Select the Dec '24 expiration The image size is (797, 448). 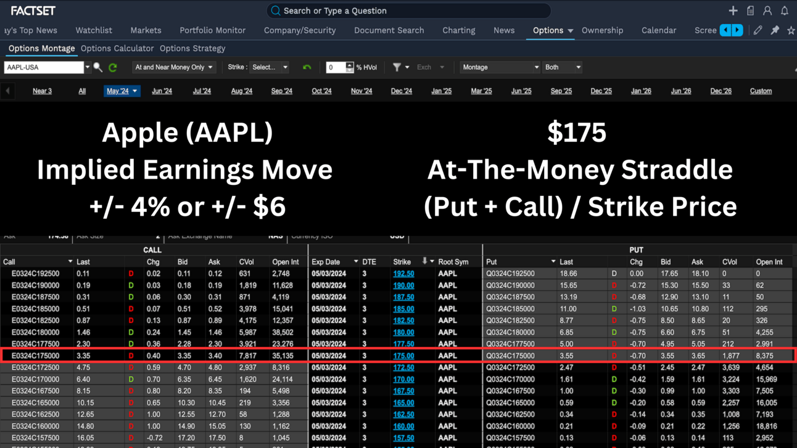click(402, 91)
